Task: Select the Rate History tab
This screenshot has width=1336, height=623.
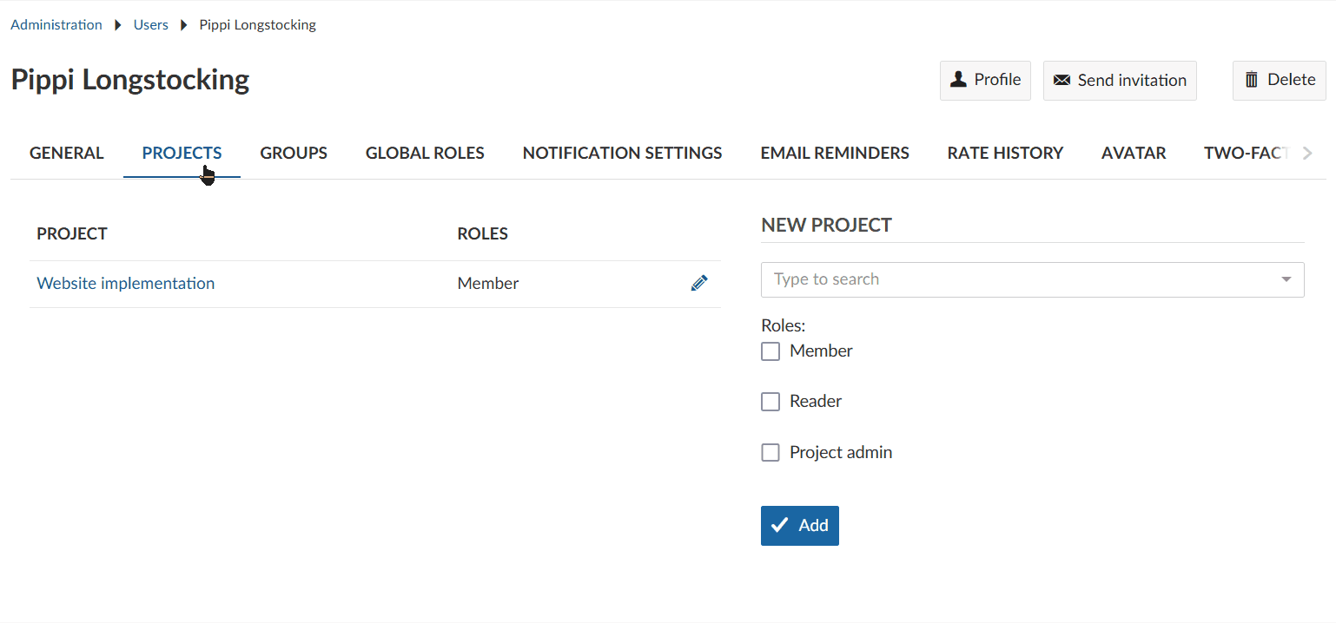Action: pyautogui.click(x=1005, y=153)
